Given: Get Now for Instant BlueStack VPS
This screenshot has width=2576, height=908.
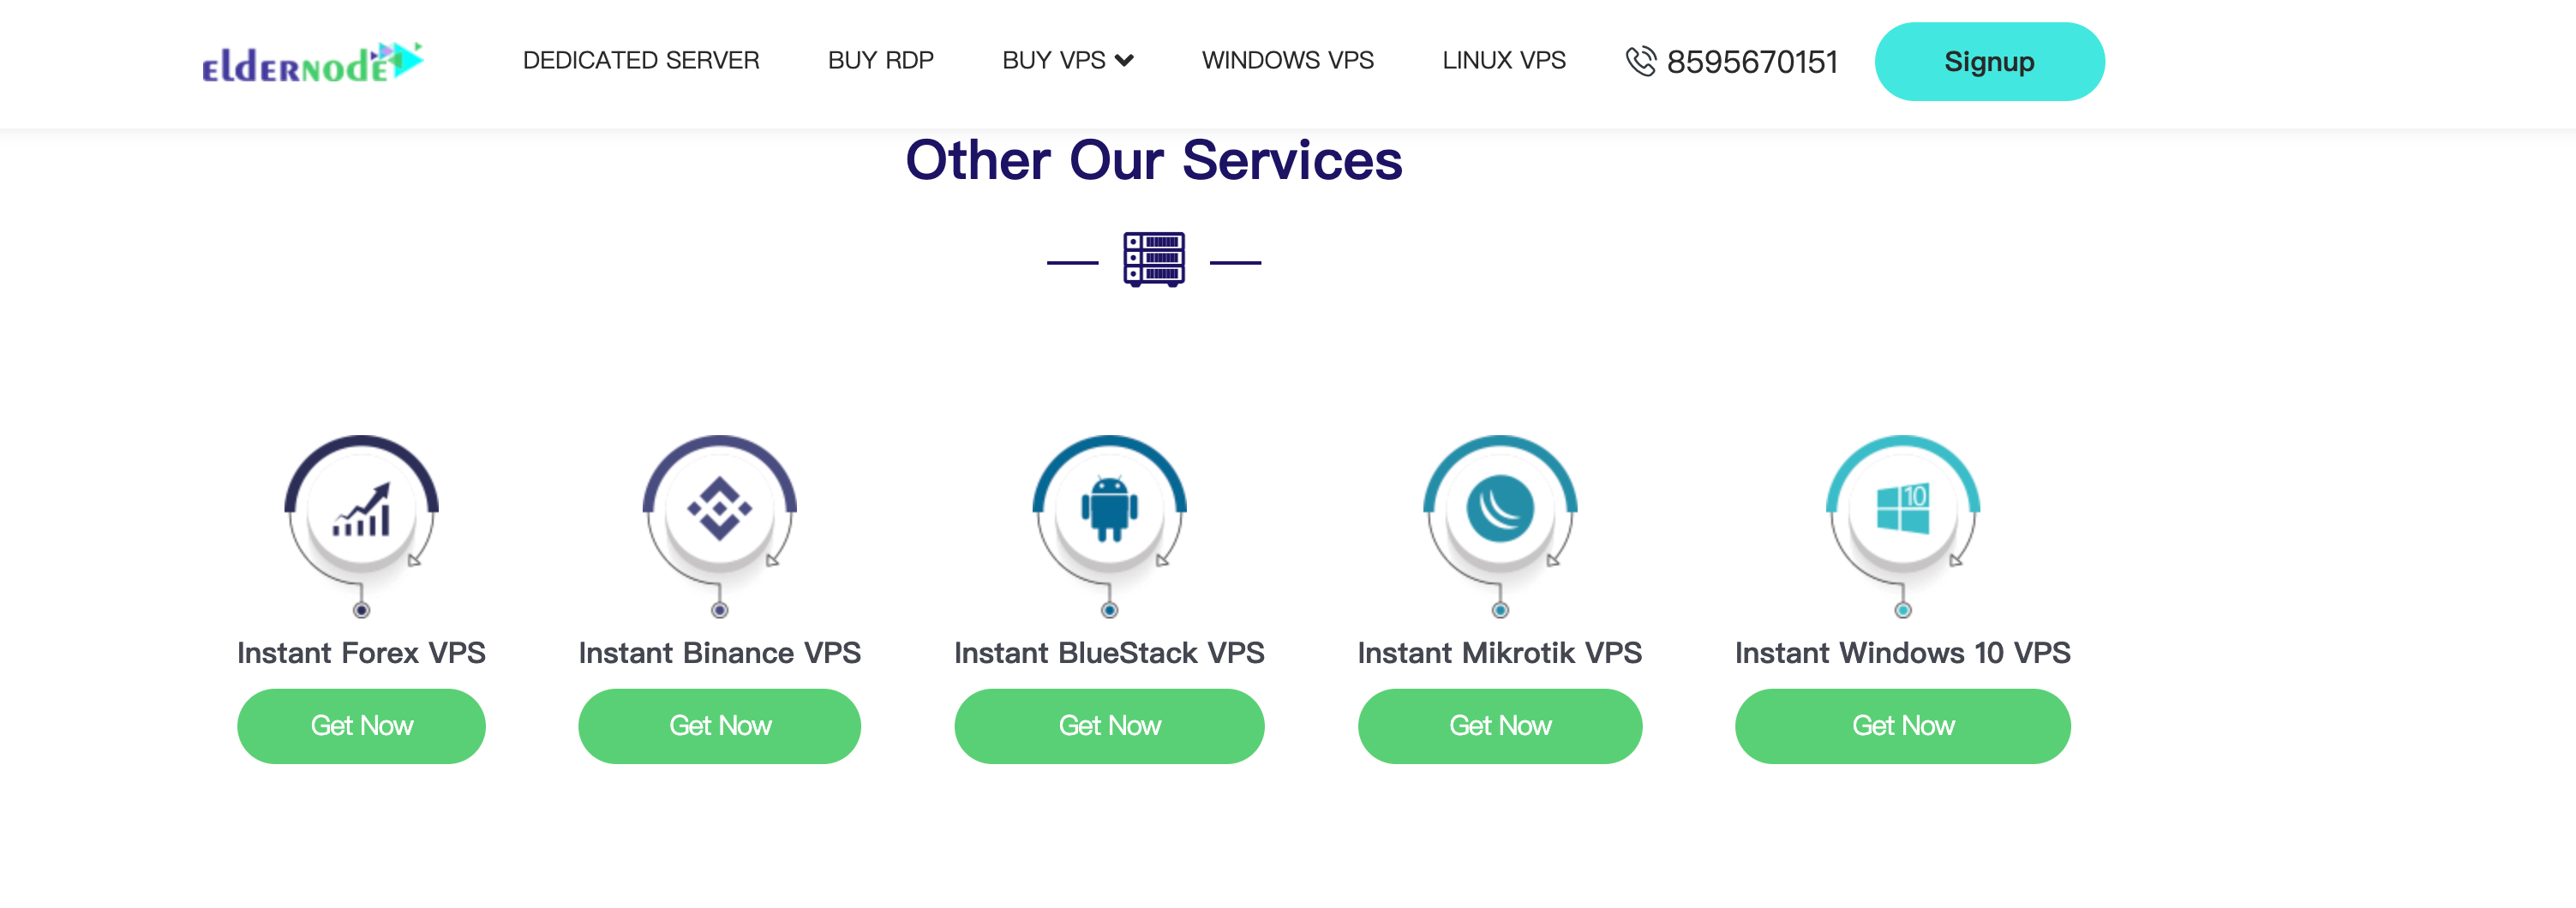Looking at the screenshot, I should (x=1109, y=726).
